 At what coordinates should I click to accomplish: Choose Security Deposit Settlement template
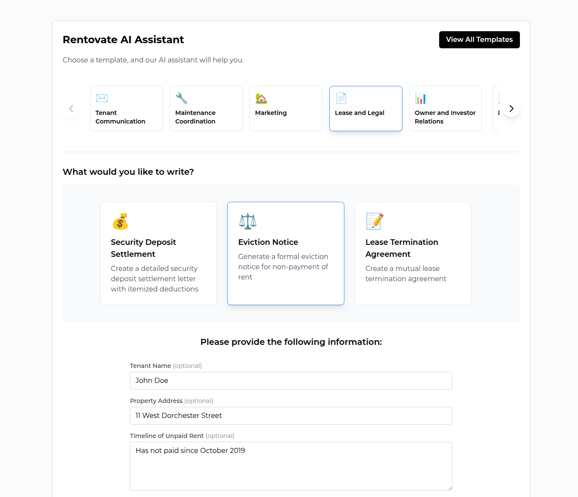click(x=158, y=253)
